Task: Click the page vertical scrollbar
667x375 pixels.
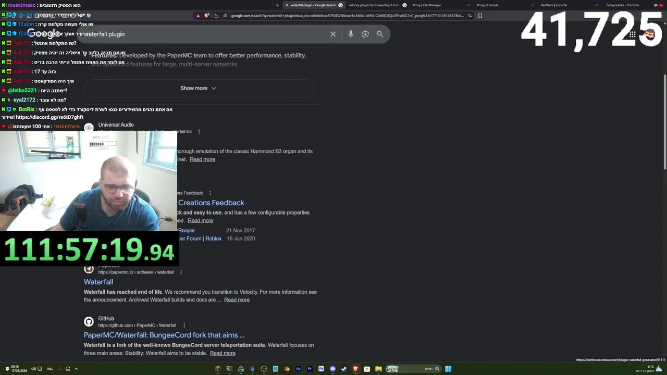Action: tap(664, 122)
